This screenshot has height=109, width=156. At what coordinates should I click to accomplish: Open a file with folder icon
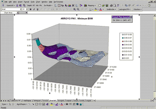(x=103, y=5)
